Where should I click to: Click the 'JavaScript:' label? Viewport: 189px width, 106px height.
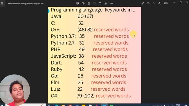tap(63, 56)
